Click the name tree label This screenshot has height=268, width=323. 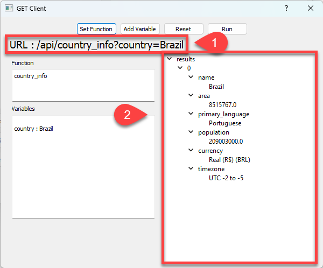(206, 77)
